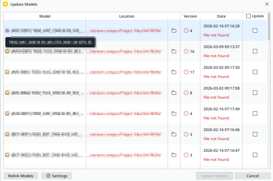Image resolution: width=273 pixels, height=181 pixels.
Task: Click the vertical scrollbar thumb
Action: [269, 26]
